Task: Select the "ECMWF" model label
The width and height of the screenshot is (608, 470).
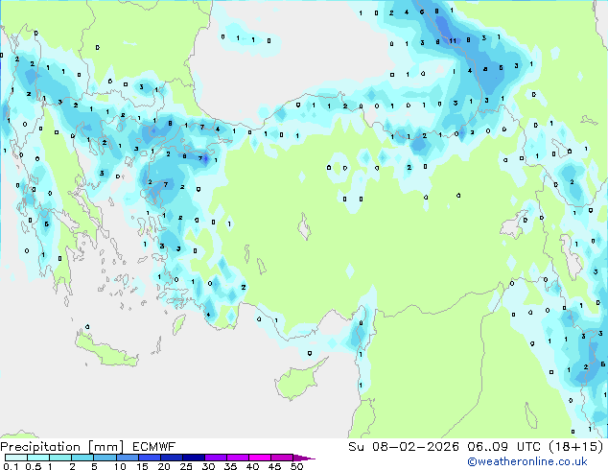Action: click(x=153, y=447)
